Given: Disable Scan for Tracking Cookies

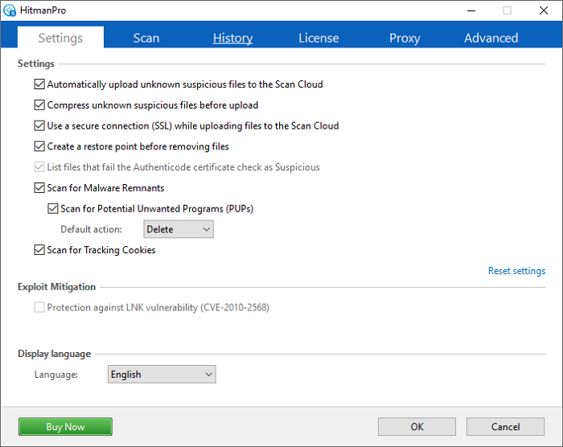Looking at the screenshot, I should 39,250.
